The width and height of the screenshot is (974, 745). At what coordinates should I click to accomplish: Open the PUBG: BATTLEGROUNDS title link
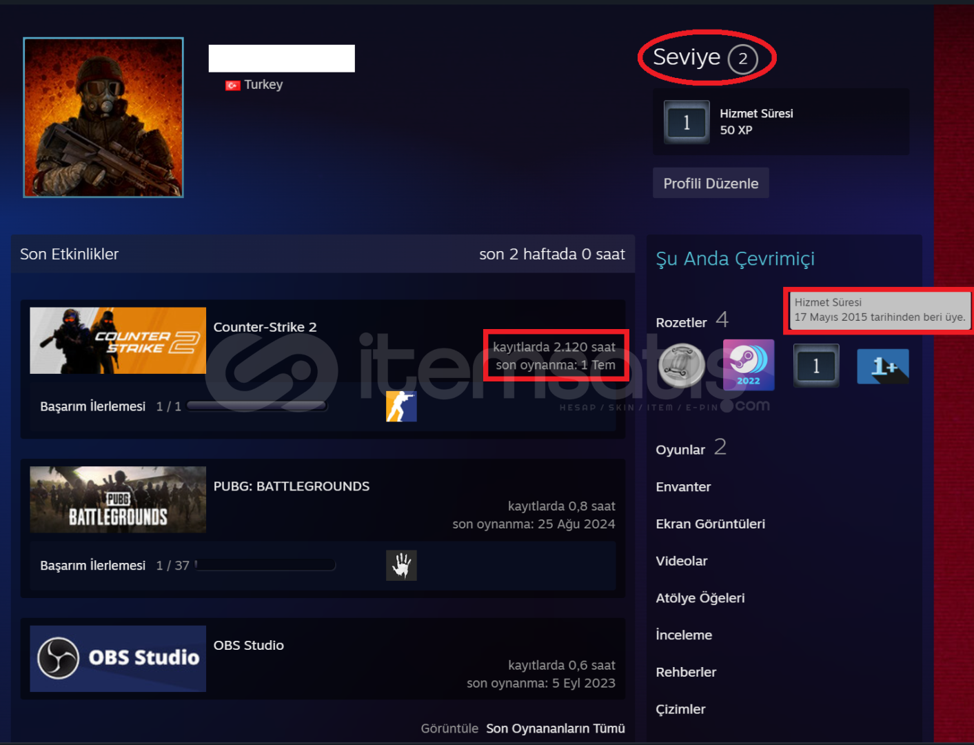click(x=292, y=486)
